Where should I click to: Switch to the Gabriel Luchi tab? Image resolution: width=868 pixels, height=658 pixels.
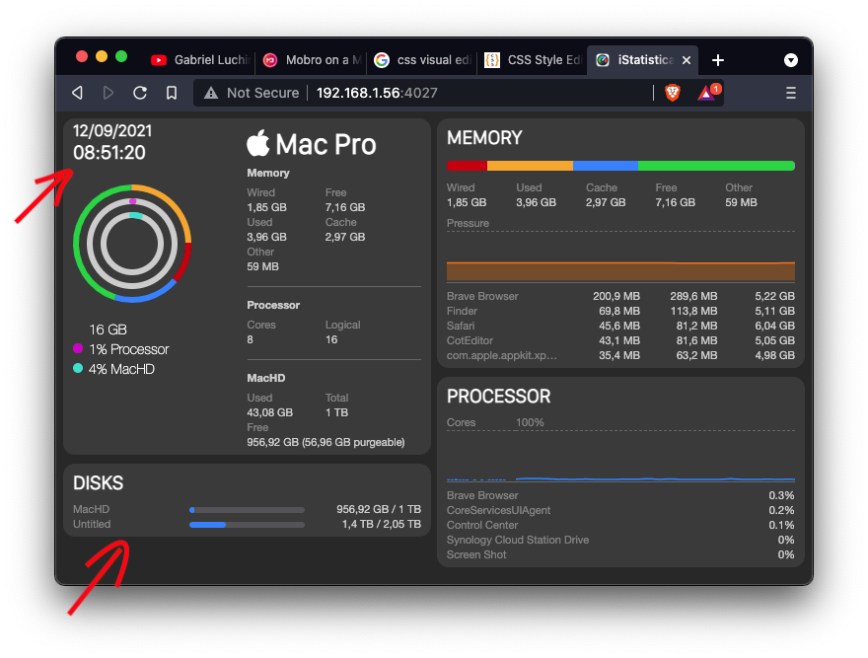coord(200,60)
